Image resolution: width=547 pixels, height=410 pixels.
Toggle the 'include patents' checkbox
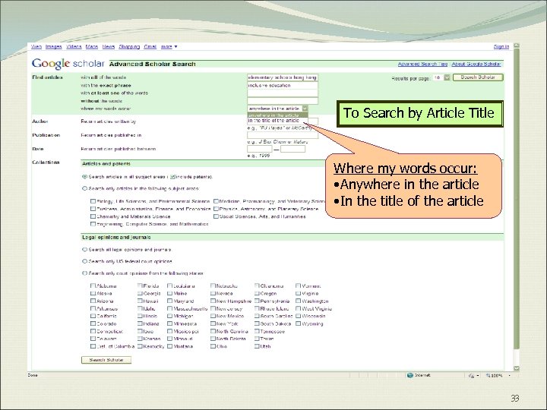point(172,177)
